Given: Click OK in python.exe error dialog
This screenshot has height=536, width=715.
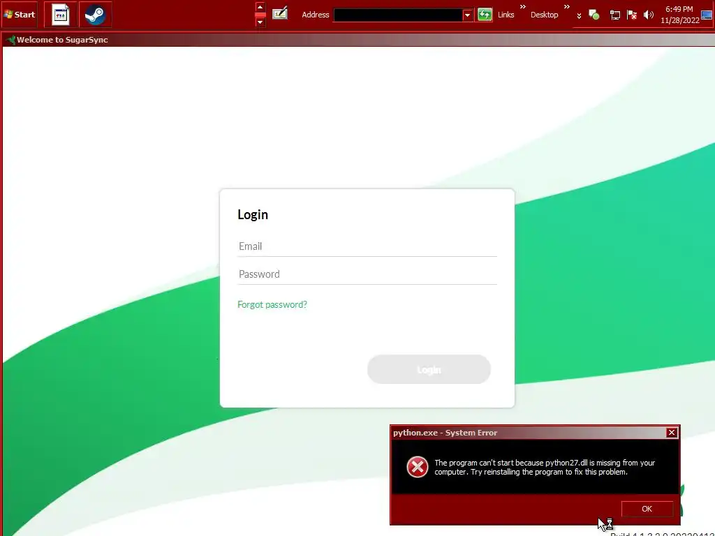Looking at the screenshot, I should click(x=647, y=509).
